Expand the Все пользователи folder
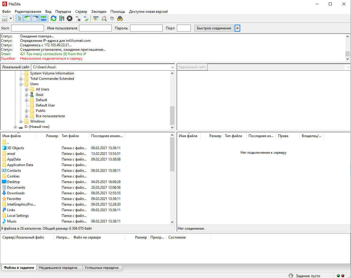The image size is (351, 278). pyautogui.click(x=26, y=116)
